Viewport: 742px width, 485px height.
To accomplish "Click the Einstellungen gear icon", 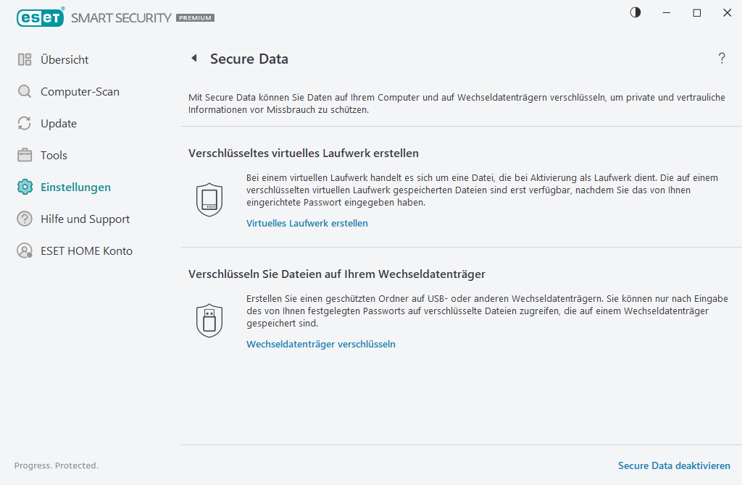I will point(24,187).
